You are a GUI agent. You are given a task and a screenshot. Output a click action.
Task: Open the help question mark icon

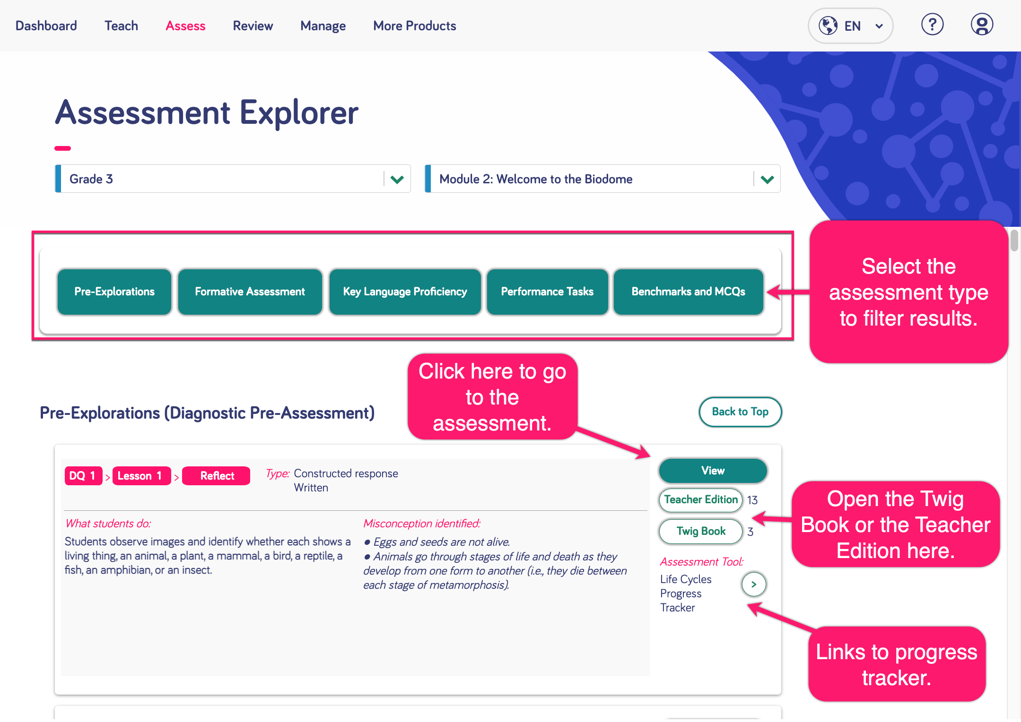tap(932, 25)
